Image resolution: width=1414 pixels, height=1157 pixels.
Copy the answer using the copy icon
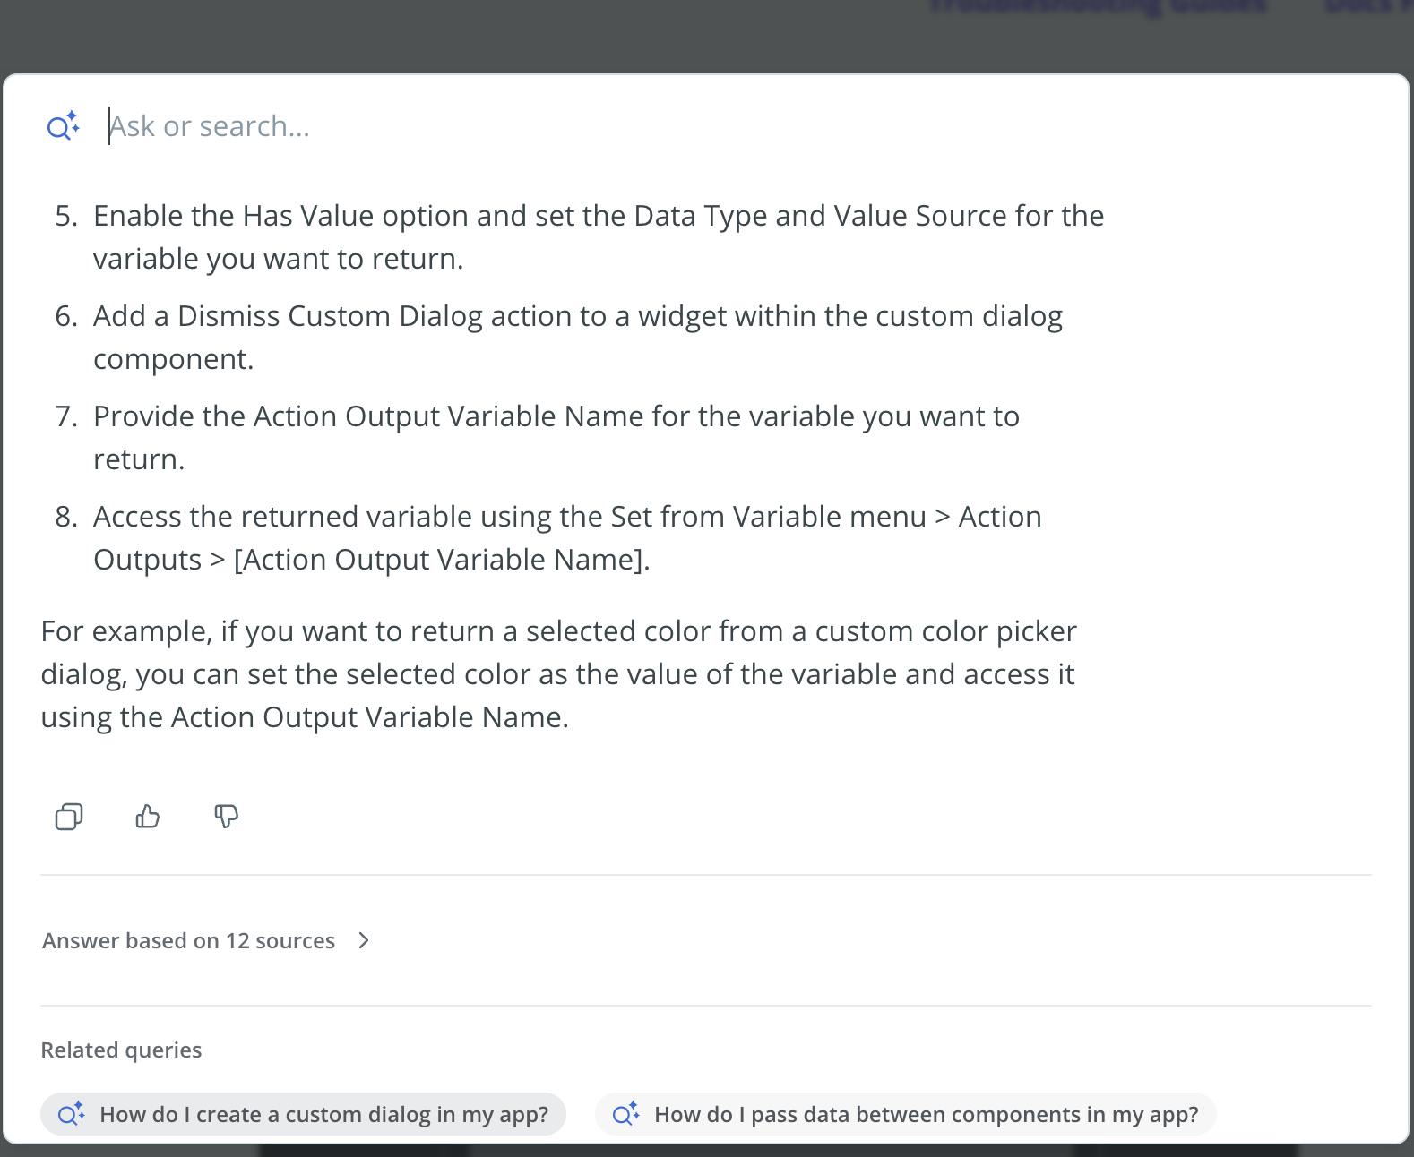coord(69,816)
